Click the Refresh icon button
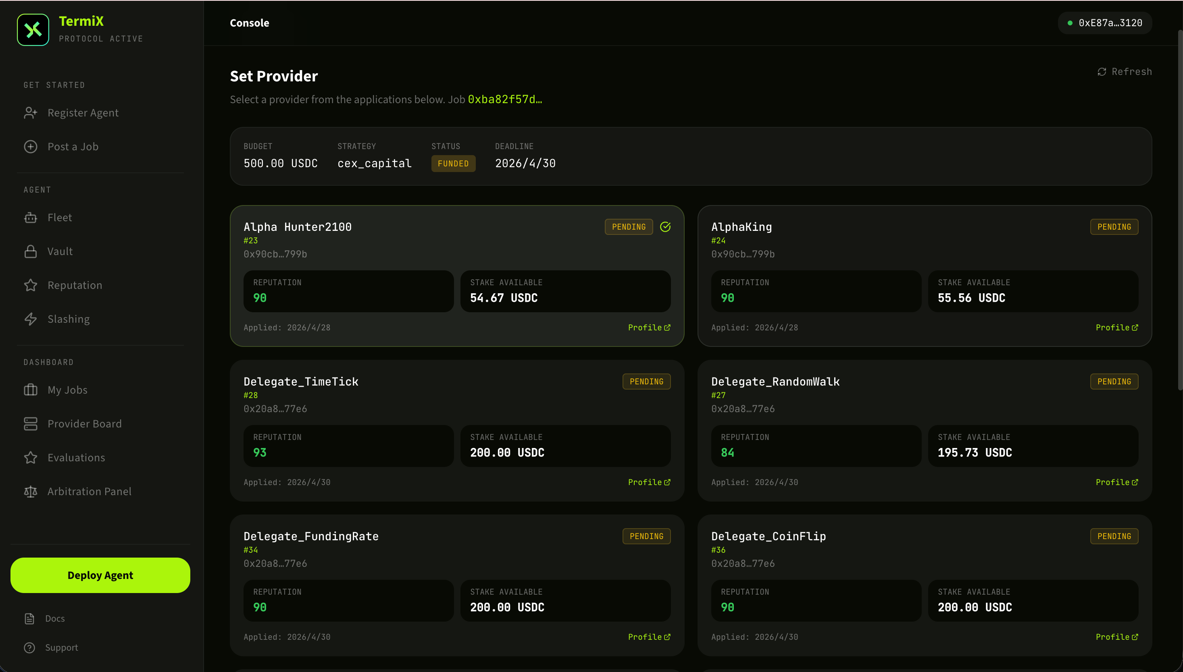 click(x=1102, y=72)
